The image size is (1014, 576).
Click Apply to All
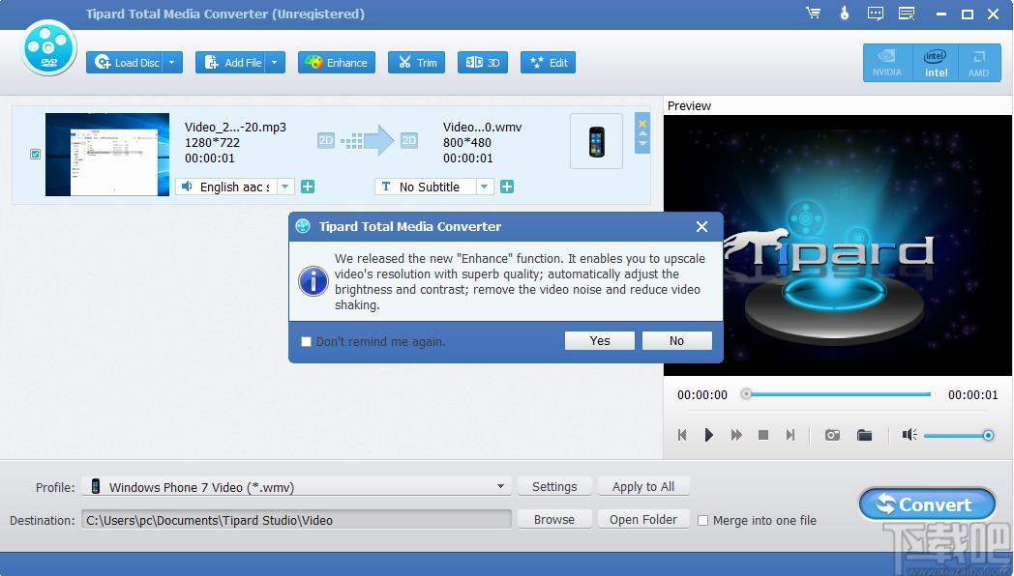tap(643, 486)
